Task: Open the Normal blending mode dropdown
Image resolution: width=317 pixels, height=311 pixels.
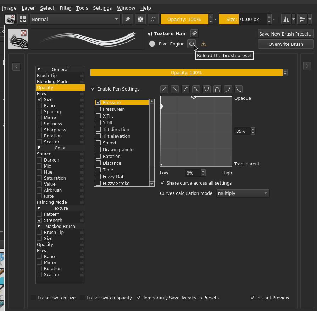Action: click(75, 19)
